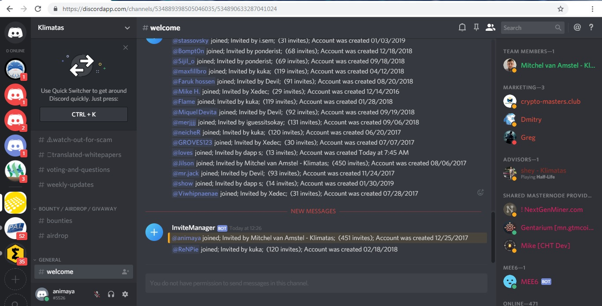Toggle microphone mute
Image resolution: width=602 pixels, height=306 pixels.
(x=97, y=294)
